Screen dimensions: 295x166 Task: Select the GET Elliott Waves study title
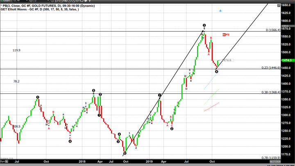pos(40,9)
